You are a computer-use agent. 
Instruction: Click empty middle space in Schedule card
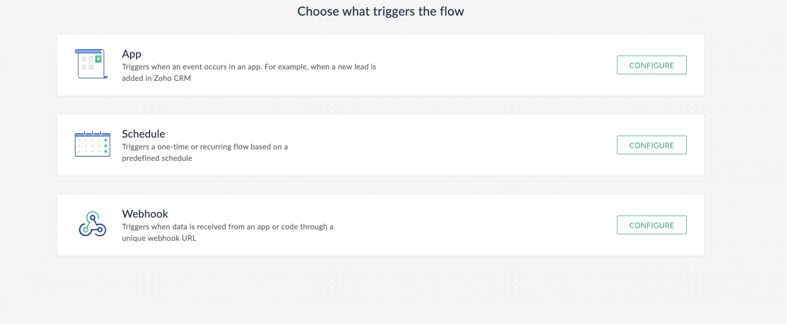click(x=453, y=145)
